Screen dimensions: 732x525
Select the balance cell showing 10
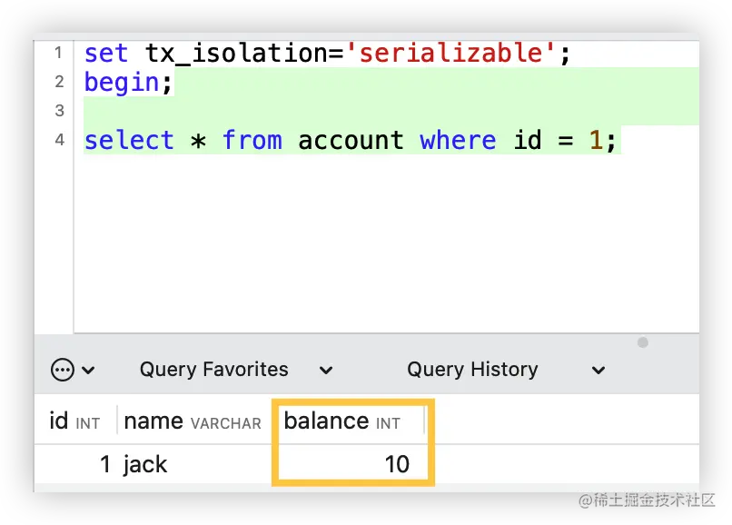pos(397,464)
